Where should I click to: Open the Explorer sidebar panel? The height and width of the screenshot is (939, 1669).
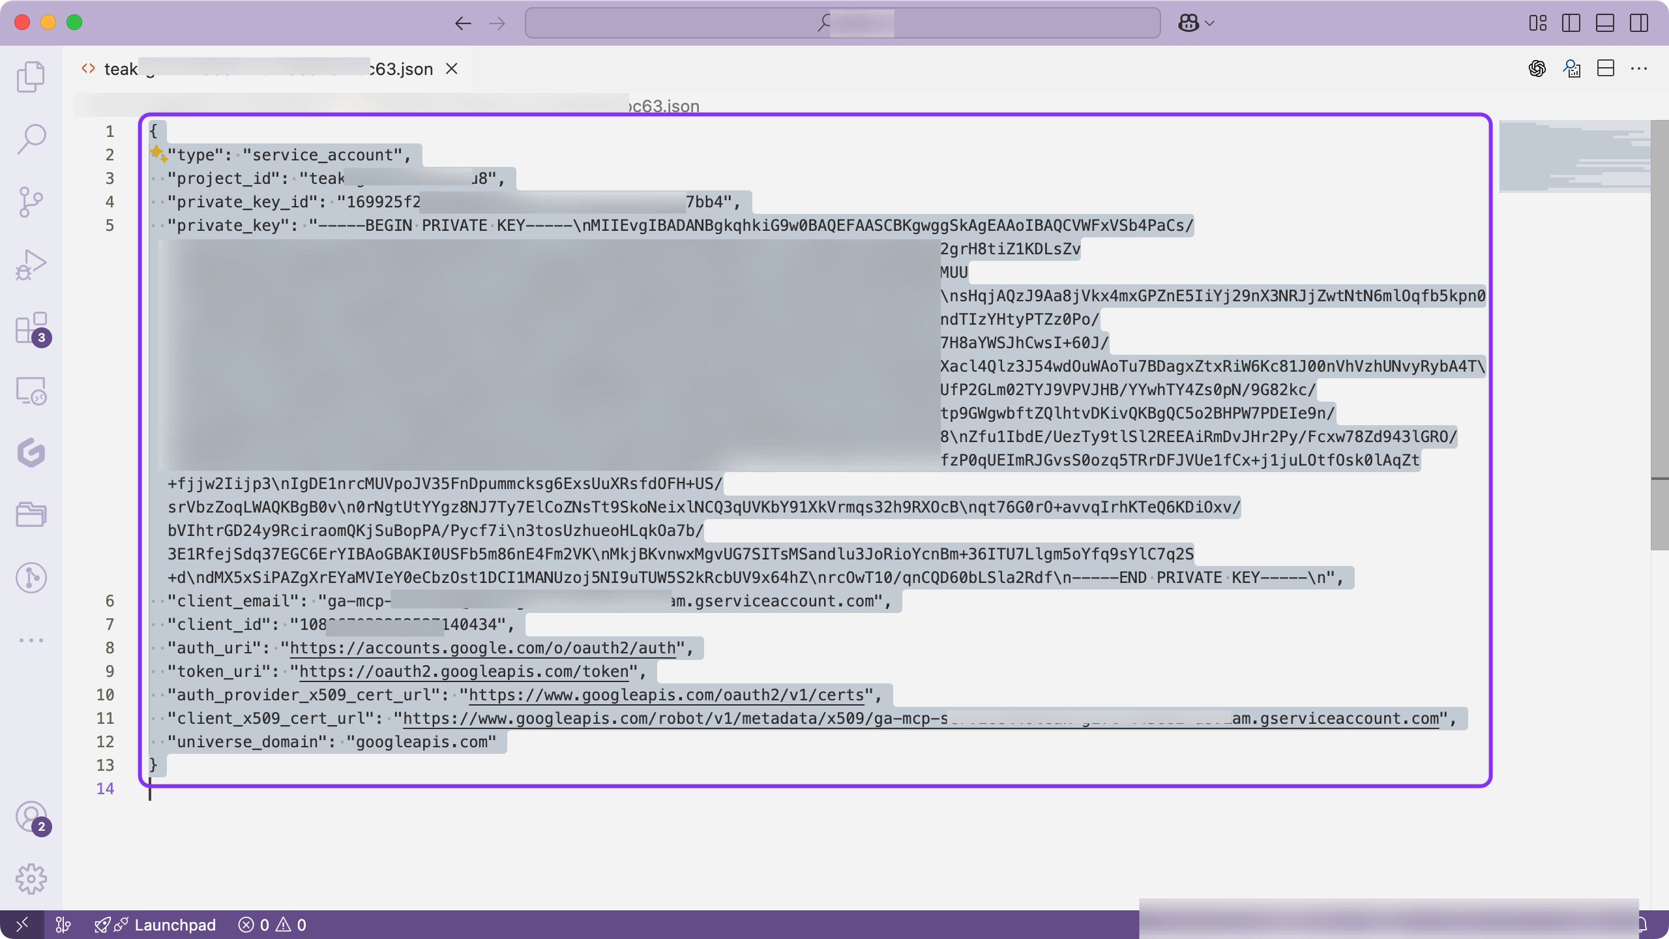tap(31, 76)
